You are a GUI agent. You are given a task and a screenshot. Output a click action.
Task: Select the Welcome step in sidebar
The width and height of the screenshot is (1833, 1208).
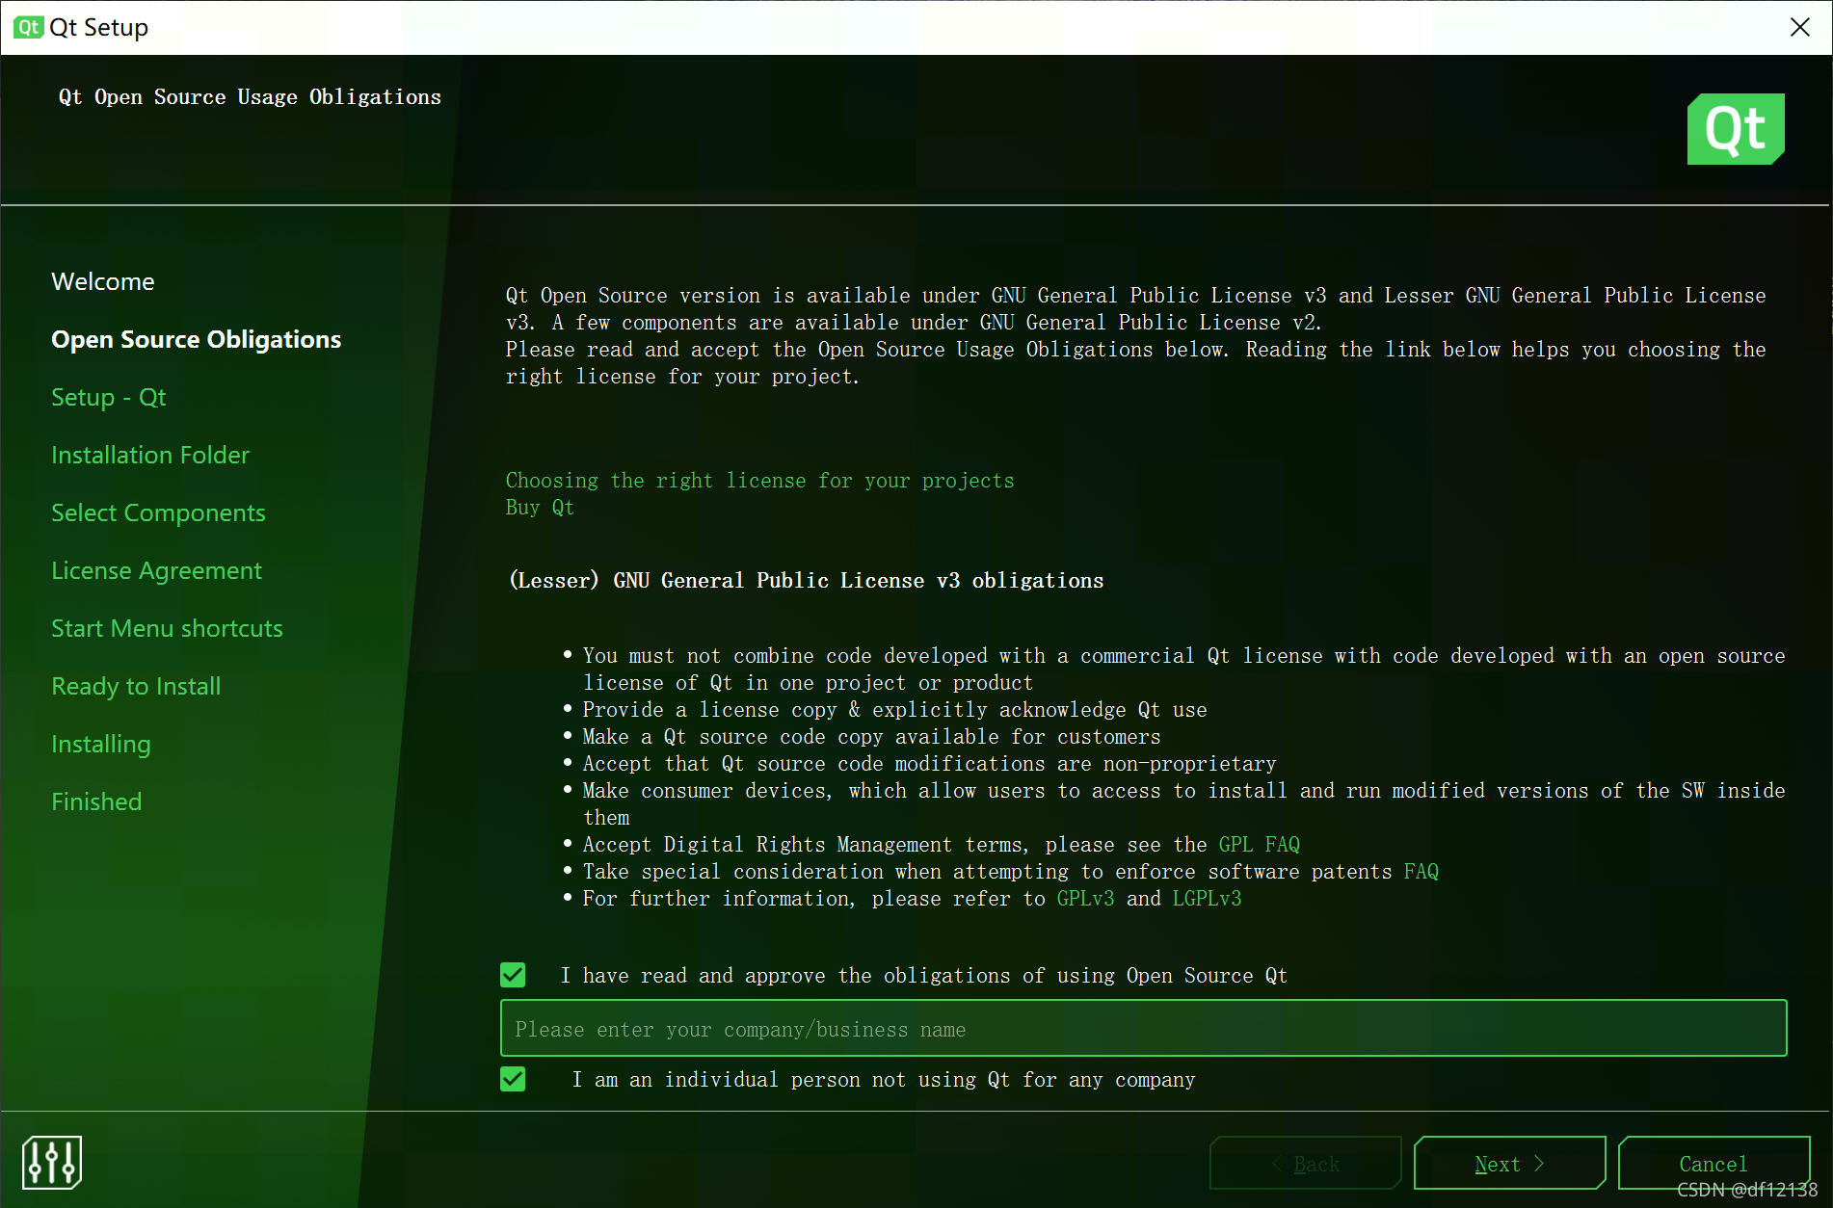click(x=103, y=281)
